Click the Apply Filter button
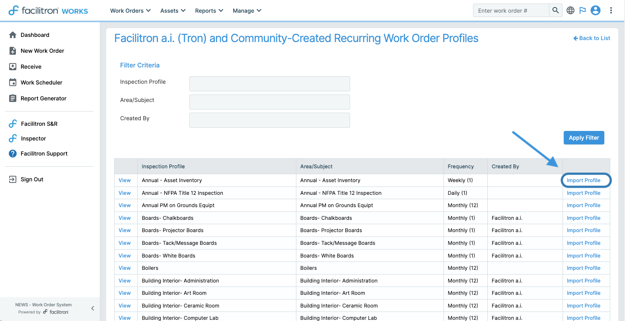 pos(584,138)
